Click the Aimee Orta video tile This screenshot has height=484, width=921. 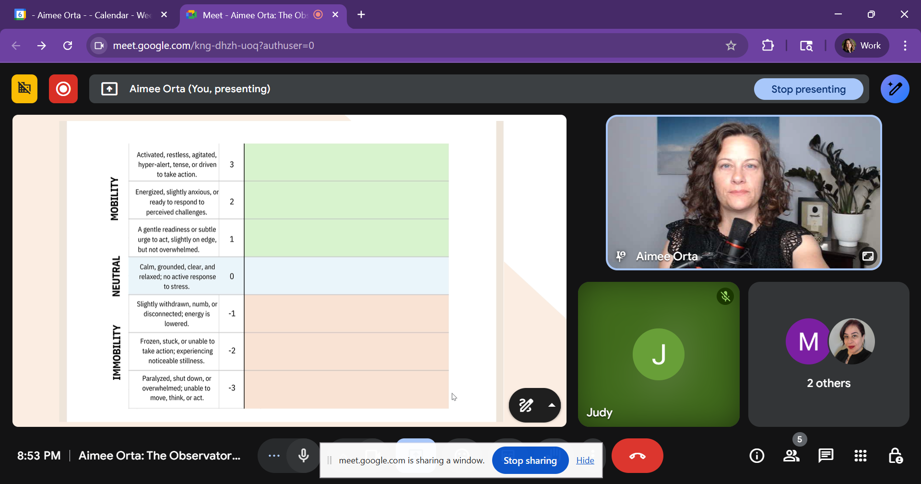[744, 193]
